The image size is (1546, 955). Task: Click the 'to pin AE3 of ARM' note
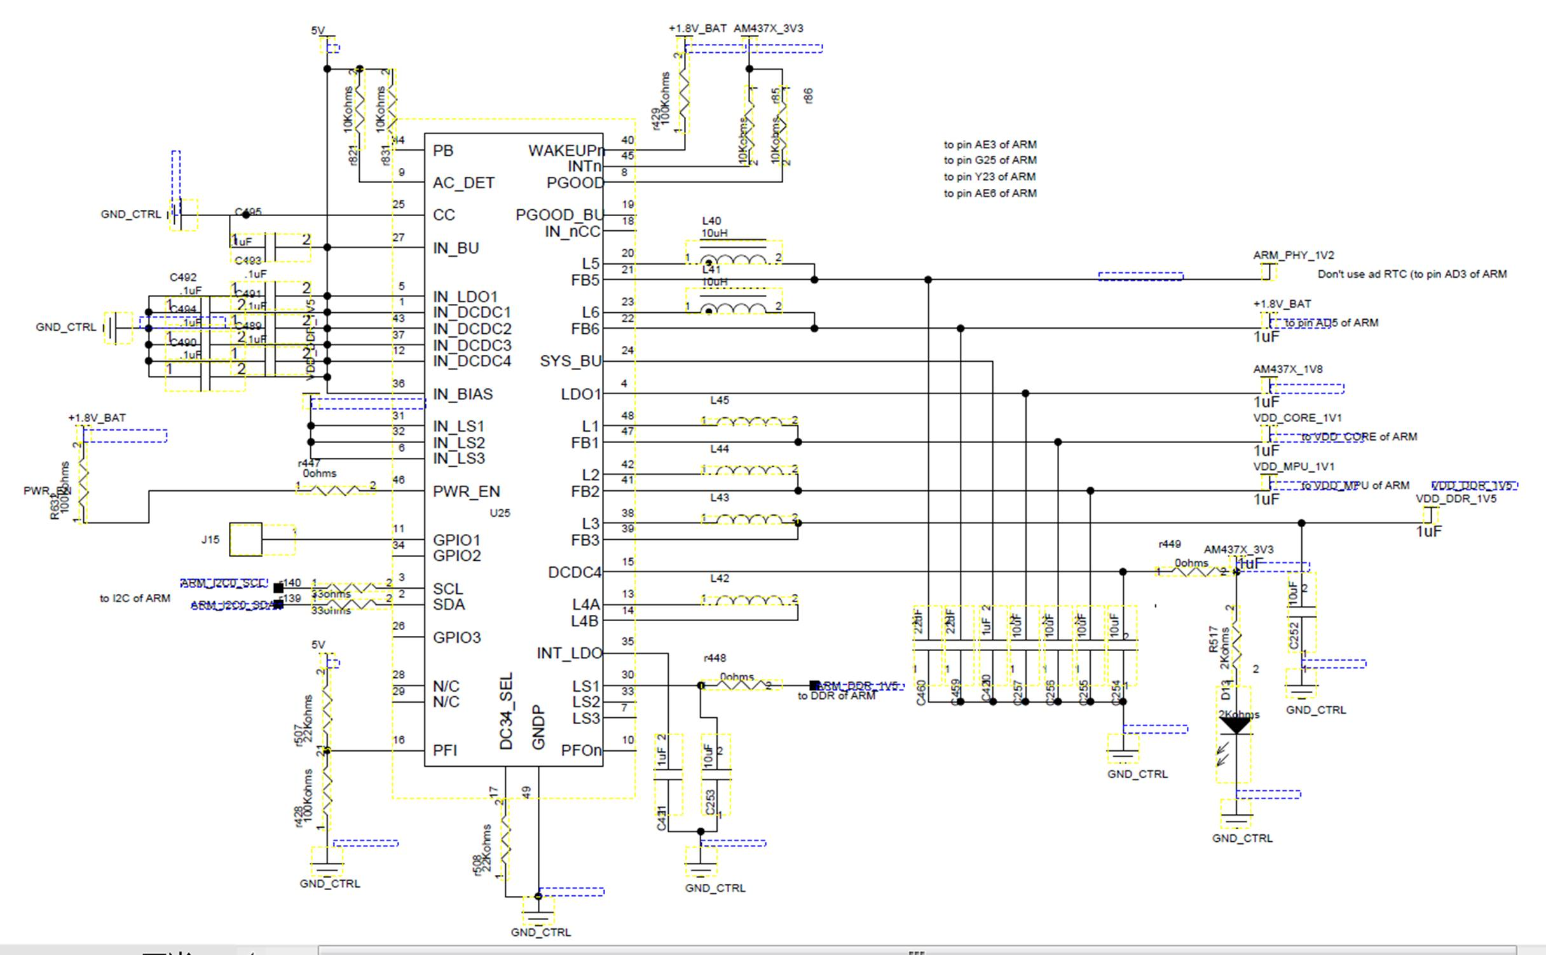(990, 144)
